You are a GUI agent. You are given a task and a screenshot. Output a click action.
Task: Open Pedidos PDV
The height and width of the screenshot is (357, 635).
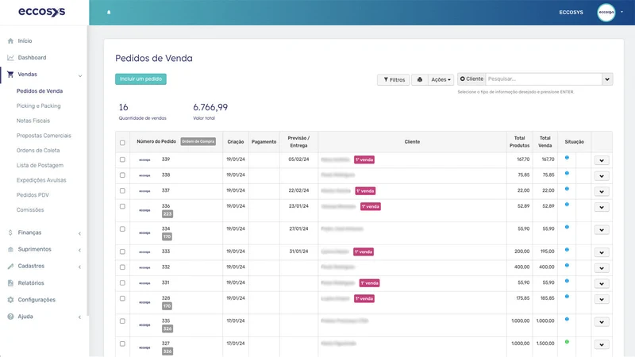(x=33, y=195)
